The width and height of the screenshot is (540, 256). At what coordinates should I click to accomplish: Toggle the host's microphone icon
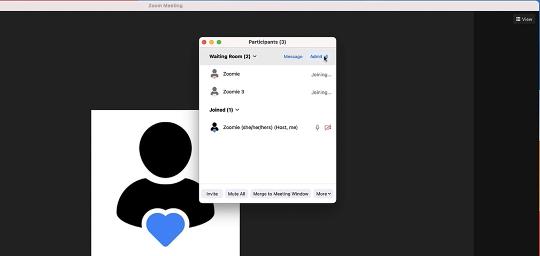(x=317, y=128)
